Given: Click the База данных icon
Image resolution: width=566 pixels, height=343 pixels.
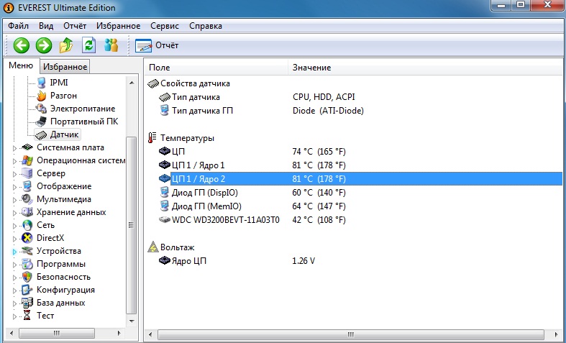Looking at the screenshot, I should point(27,303).
